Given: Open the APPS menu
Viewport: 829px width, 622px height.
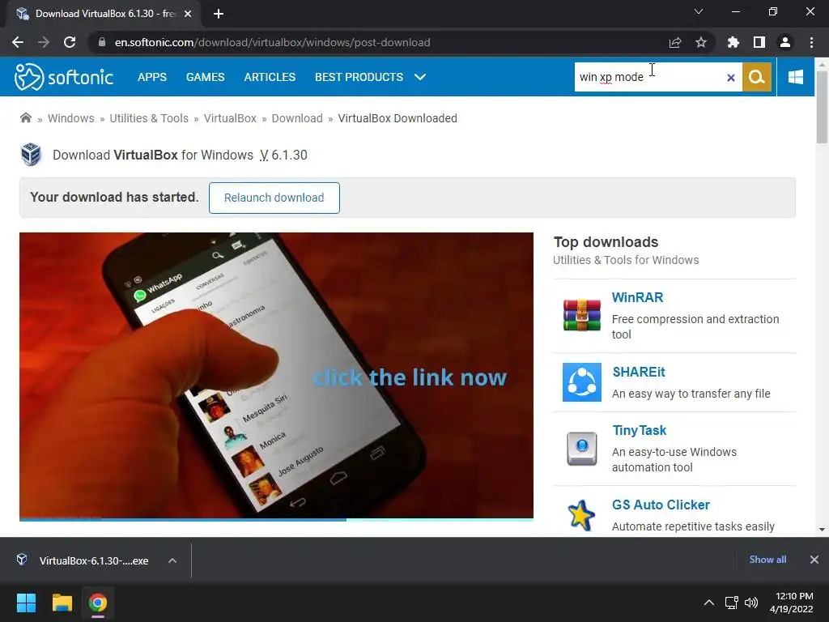Looking at the screenshot, I should [151, 77].
